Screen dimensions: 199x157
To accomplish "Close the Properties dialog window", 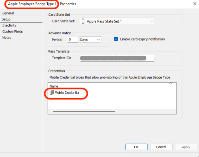I will click(195, 4).
